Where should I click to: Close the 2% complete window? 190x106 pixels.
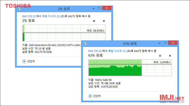[107, 8]
